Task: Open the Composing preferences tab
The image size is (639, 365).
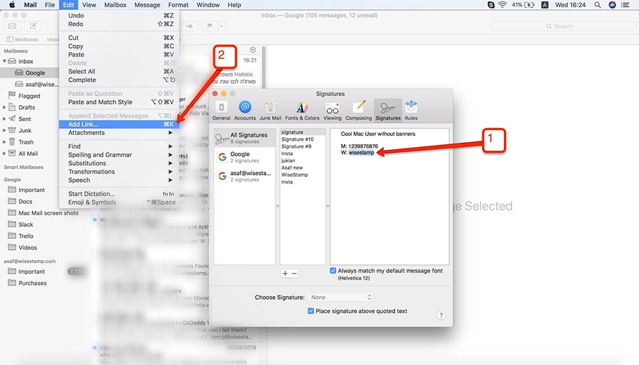Action: click(358, 110)
